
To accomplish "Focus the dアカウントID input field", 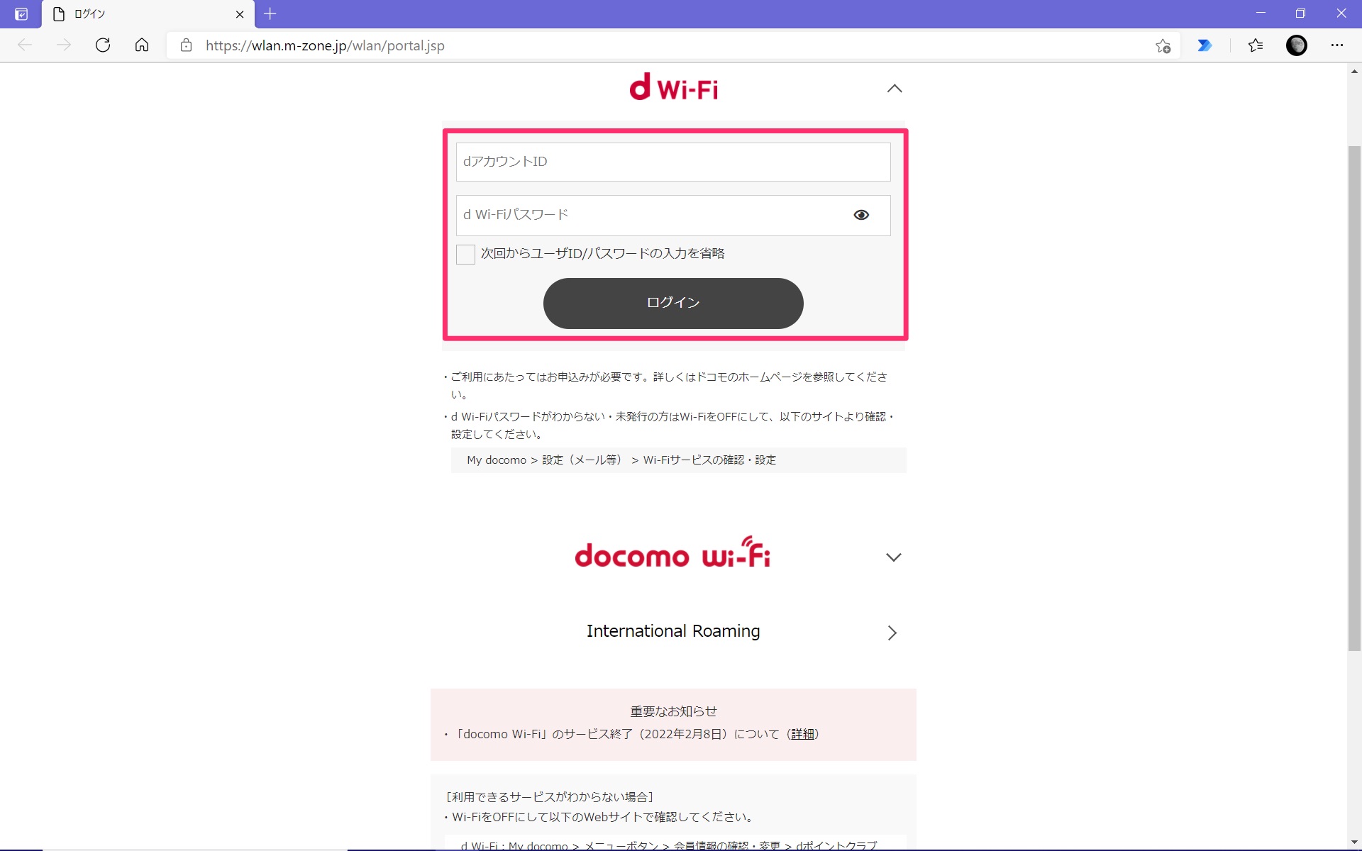I will [x=673, y=162].
